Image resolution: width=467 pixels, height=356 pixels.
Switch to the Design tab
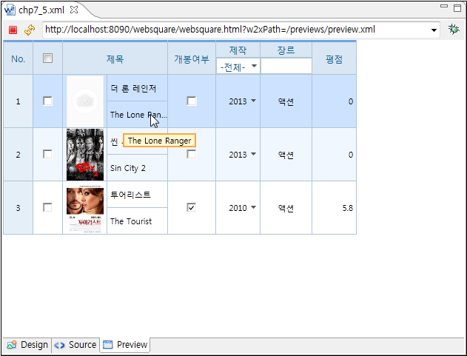[x=27, y=345]
